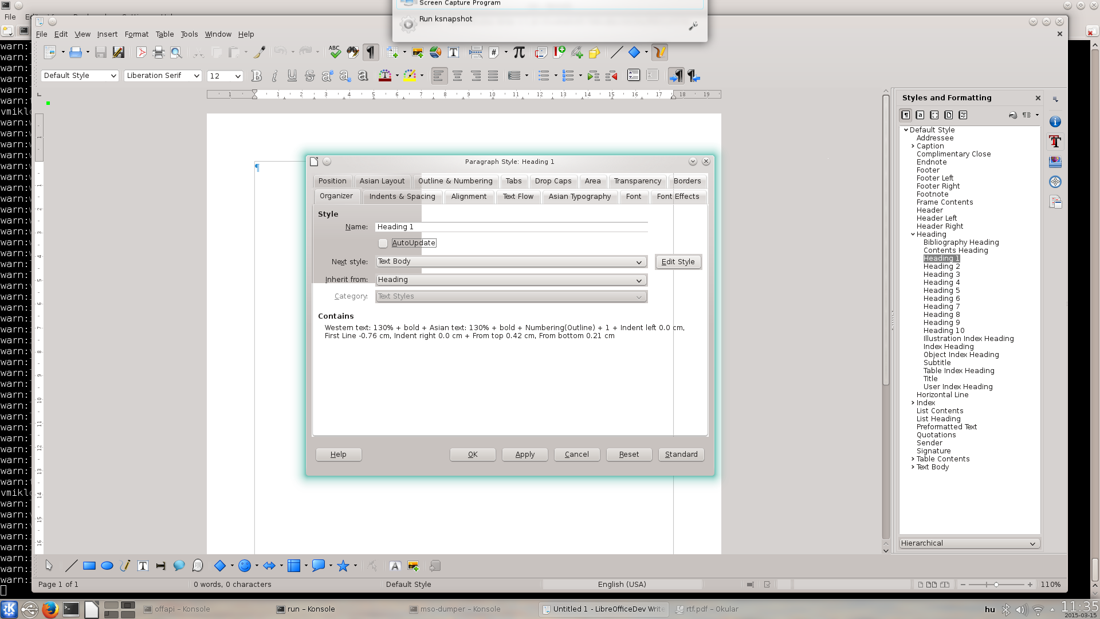Screen dimensions: 1100x619
Task: Switch to the Indents & Spacing tab
Action: click(402, 197)
